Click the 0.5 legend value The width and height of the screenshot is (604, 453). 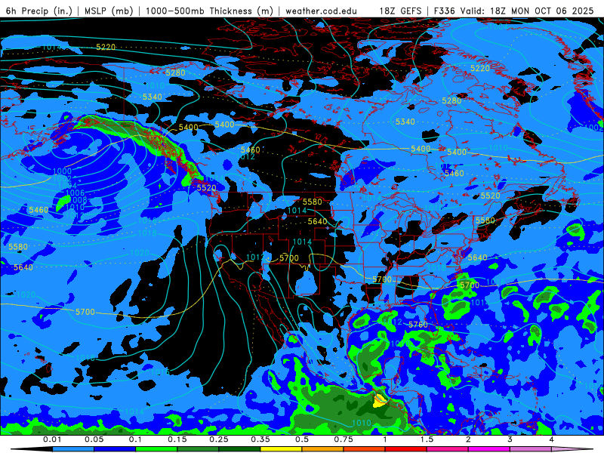point(302,439)
